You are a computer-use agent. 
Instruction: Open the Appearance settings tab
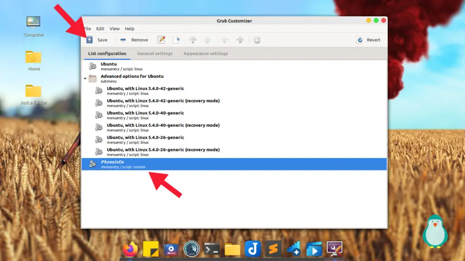(206, 53)
